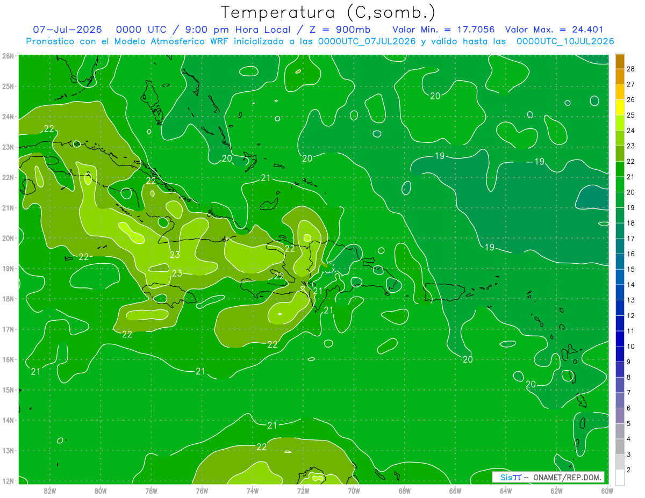Click longitude axis label "60W"
Screen dimensions: 645x498
pos(607,490)
